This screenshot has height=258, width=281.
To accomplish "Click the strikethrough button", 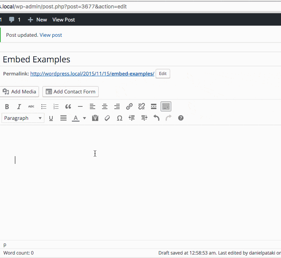I will coord(31,106).
